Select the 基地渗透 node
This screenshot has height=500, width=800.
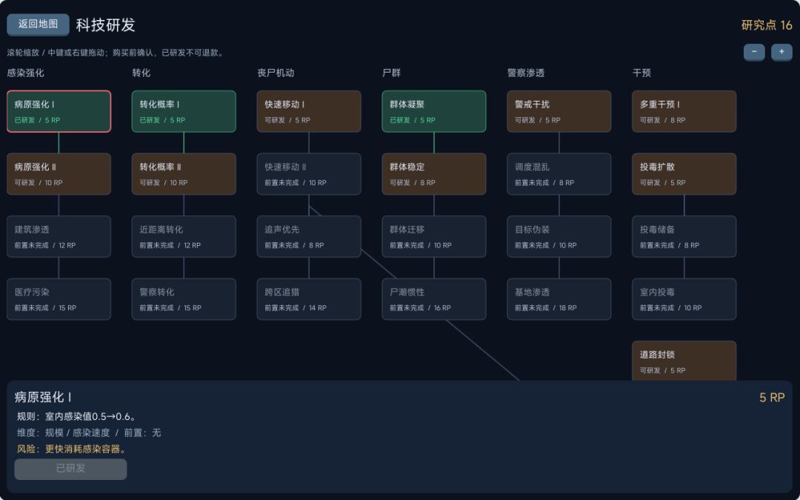[559, 299]
